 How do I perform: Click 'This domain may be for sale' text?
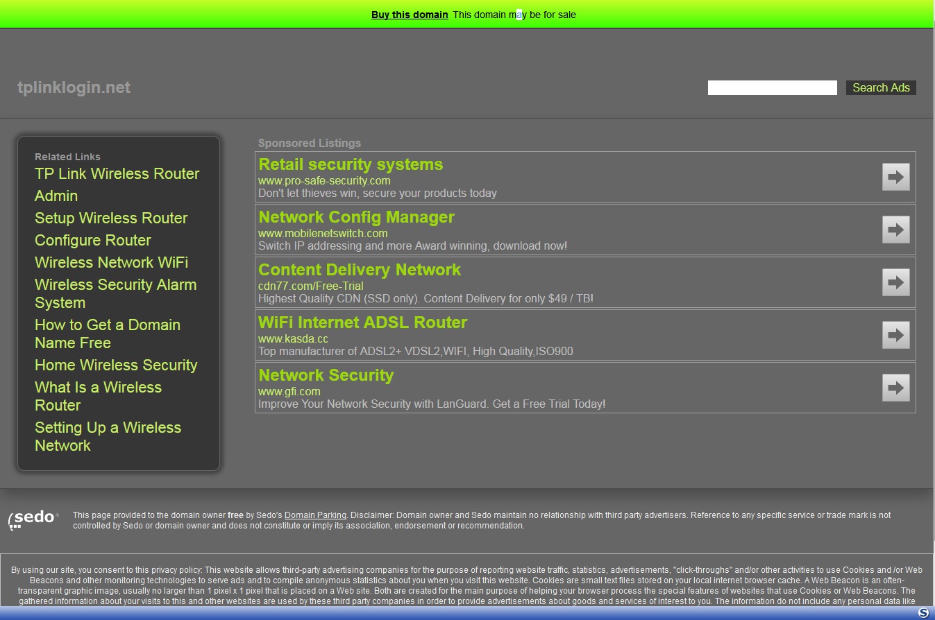[x=514, y=15]
